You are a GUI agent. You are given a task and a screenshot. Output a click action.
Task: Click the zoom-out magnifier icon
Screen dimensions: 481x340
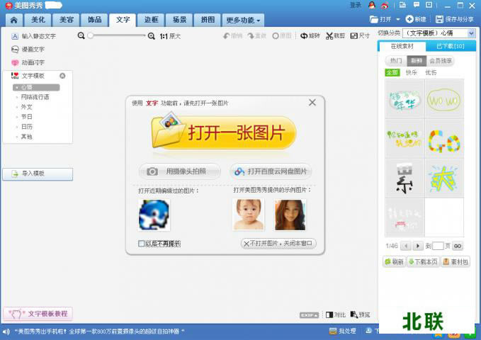coord(81,35)
